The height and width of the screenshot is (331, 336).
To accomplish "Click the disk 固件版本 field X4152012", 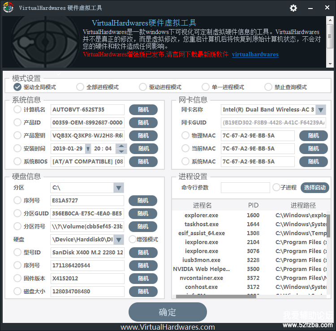I will pos(87,279).
